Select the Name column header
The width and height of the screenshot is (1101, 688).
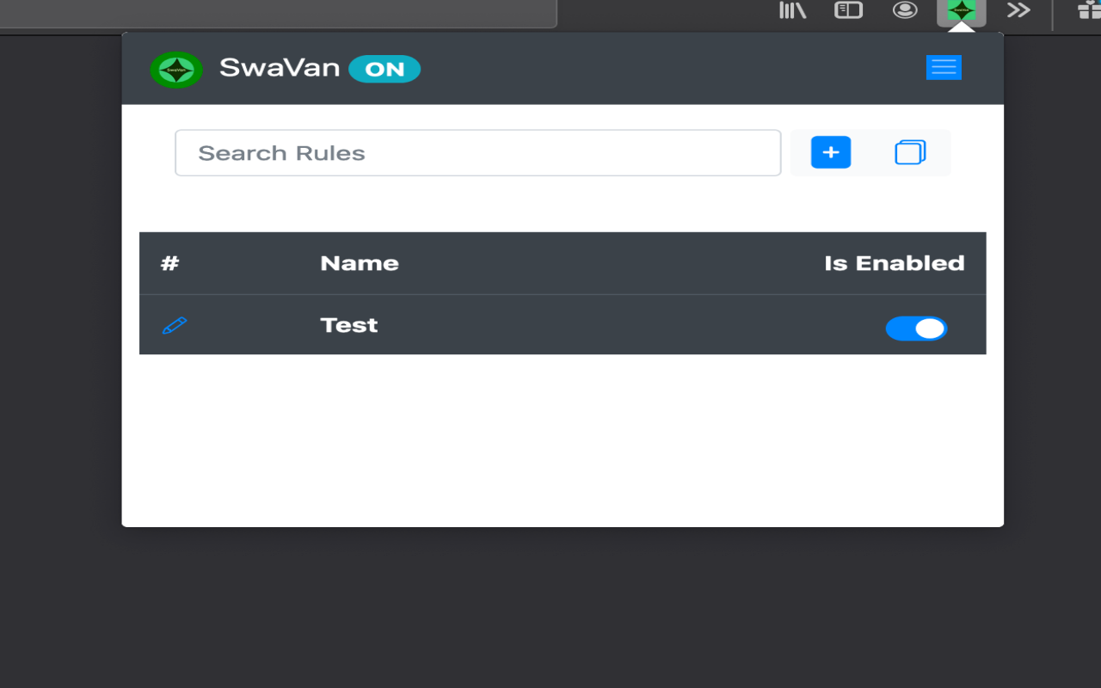coord(360,263)
